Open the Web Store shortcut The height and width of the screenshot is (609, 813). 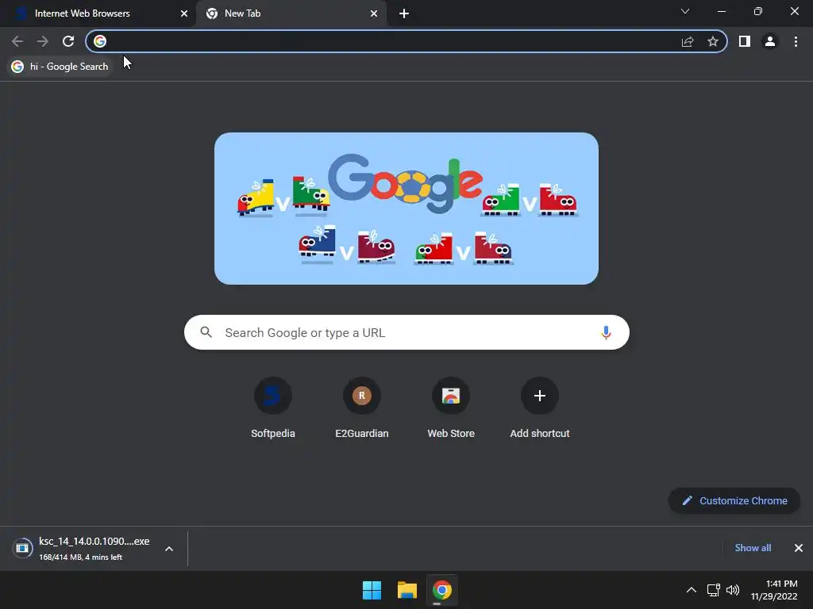coord(451,409)
